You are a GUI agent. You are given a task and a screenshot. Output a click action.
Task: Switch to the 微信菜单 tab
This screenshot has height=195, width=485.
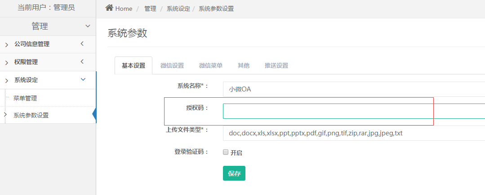(x=211, y=65)
